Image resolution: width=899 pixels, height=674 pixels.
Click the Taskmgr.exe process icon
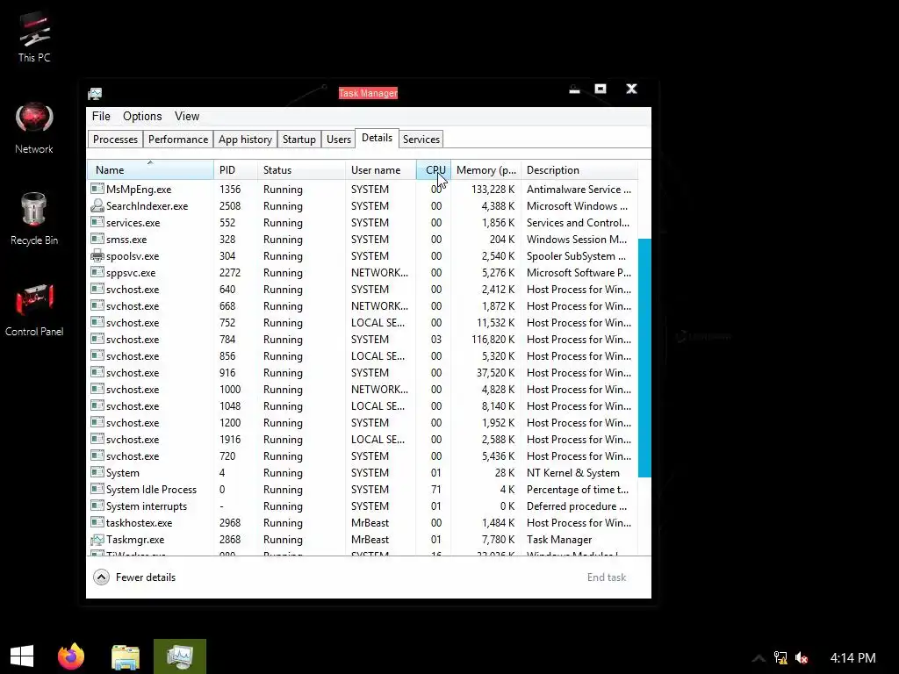click(x=97, y=540)
